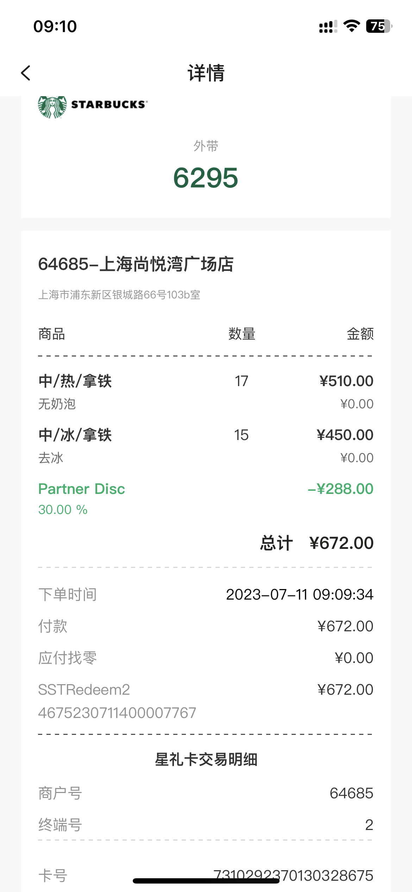Tap the Wi-Fi status icon

click(351, 26)
